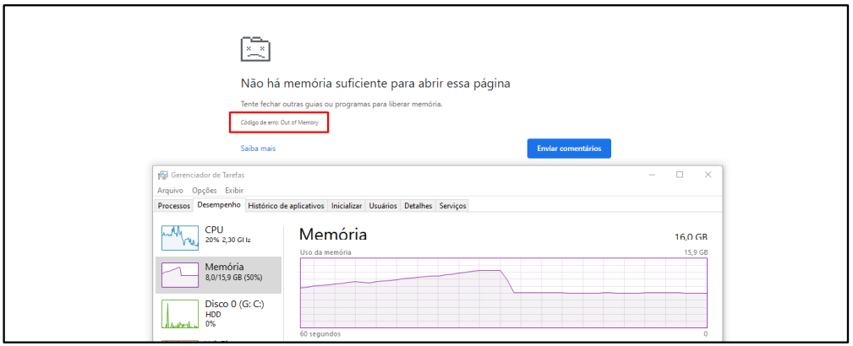Switch to Histórico de aplicativos tab
This screenshot has width=853, height=346.
286,206
